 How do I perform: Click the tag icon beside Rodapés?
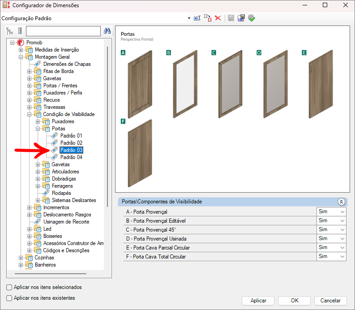[46, 193]
